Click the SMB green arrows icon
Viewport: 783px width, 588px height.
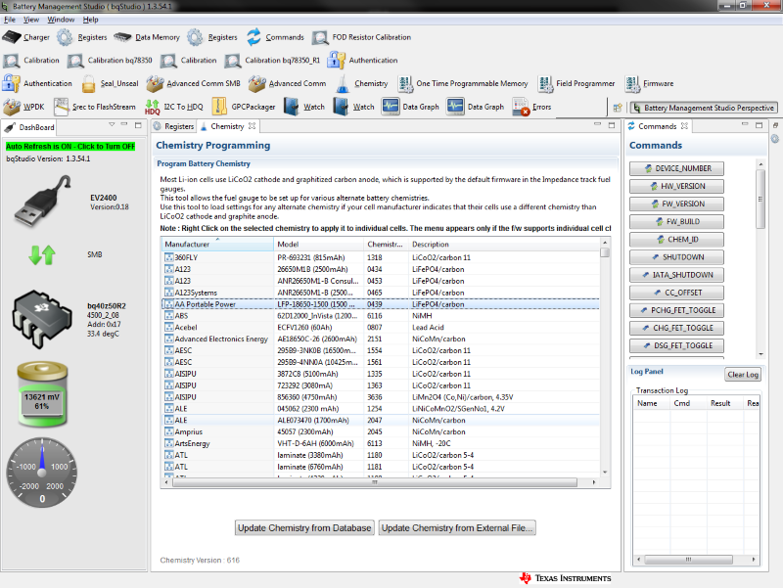coord(42,254)
